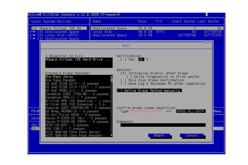Pick British HMG IS5 Baseline method
The height and width of the screenshot is (165, 248).
click(x=78, y=101)
